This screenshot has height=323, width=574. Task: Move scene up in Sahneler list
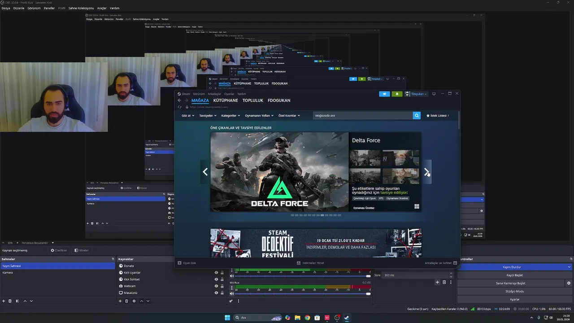coord(25,301)
